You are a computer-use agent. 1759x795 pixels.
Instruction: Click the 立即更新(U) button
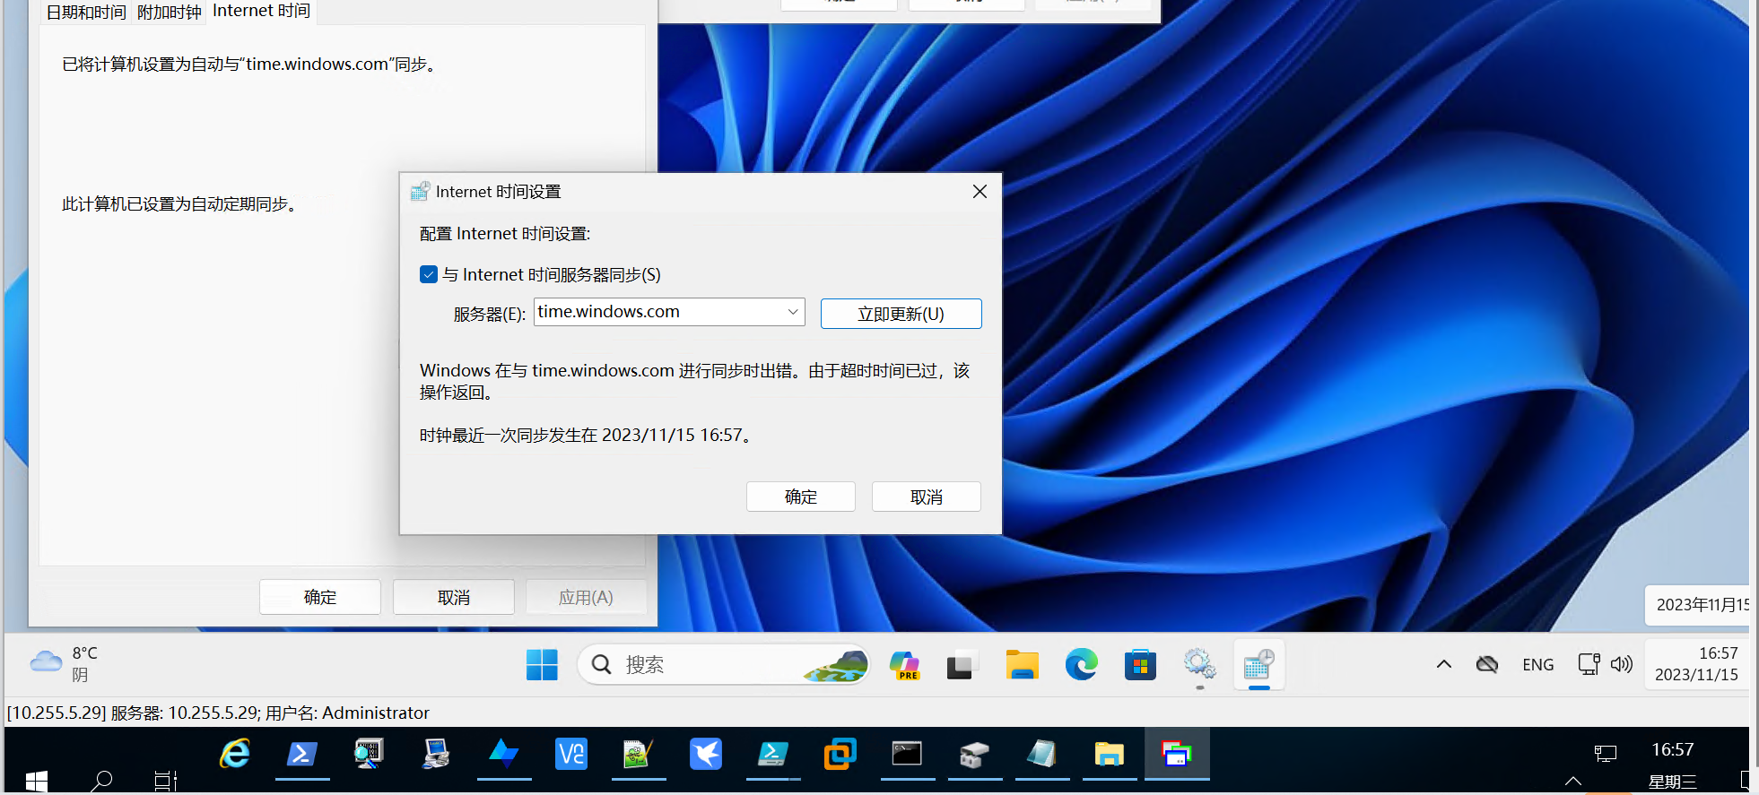[901, 314]
